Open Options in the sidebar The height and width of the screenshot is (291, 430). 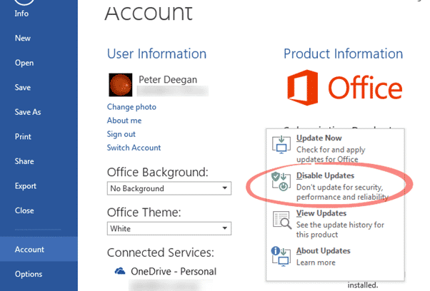[29, 275]
